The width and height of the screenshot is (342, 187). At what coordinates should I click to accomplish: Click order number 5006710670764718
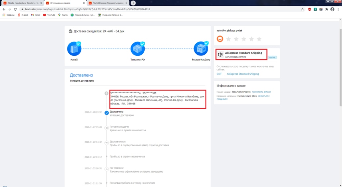[x=241, y=92]
